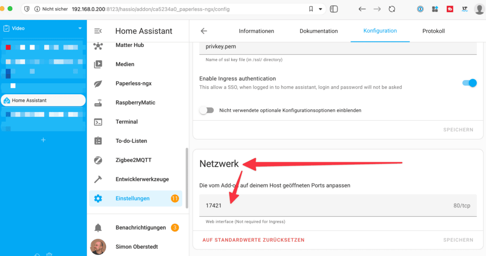Click SPEICHERN in the Netzwerk card
Screen dimensions: 486x256
[458, 240]
